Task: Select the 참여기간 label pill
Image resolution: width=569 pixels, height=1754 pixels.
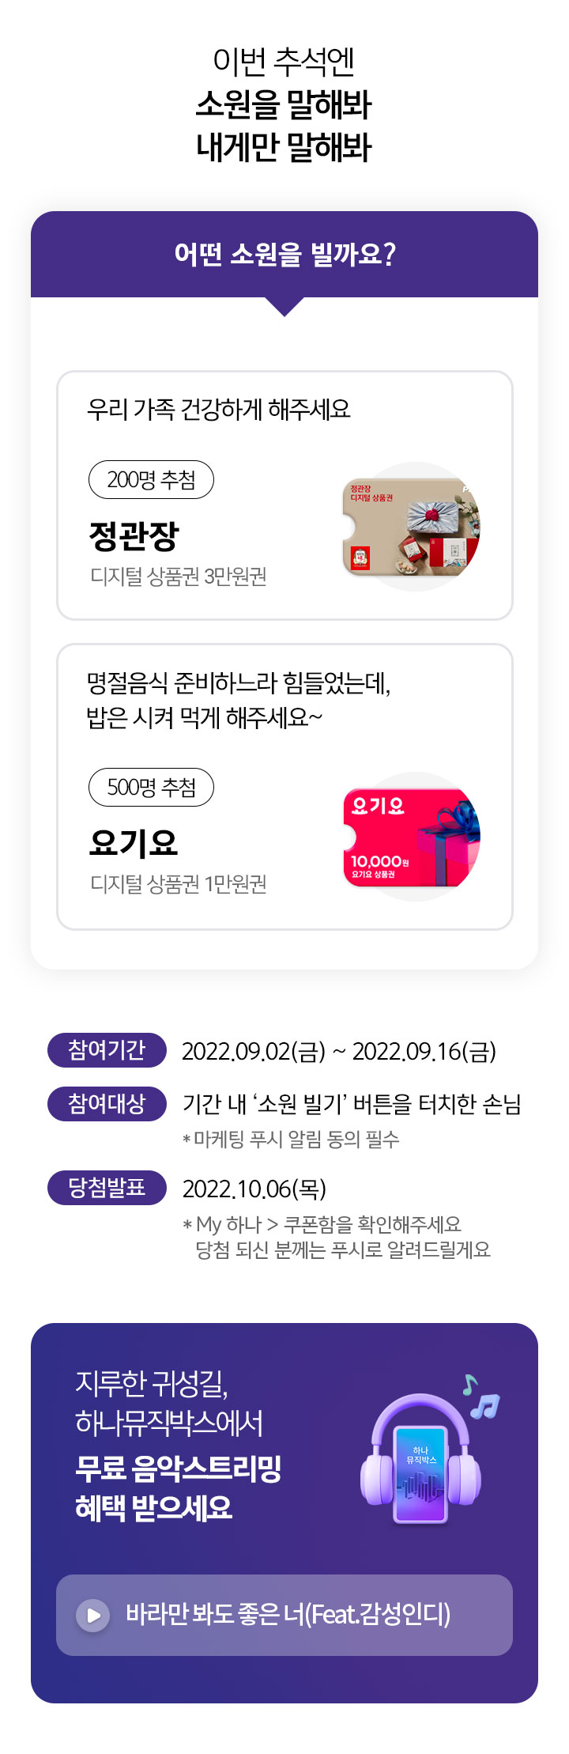Action: 107,1050
